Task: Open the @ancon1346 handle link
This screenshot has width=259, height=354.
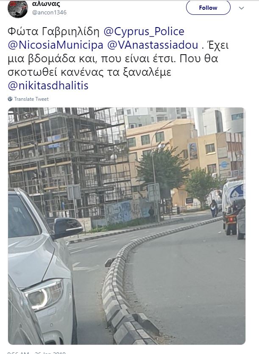Action: (x=49, y=12)
